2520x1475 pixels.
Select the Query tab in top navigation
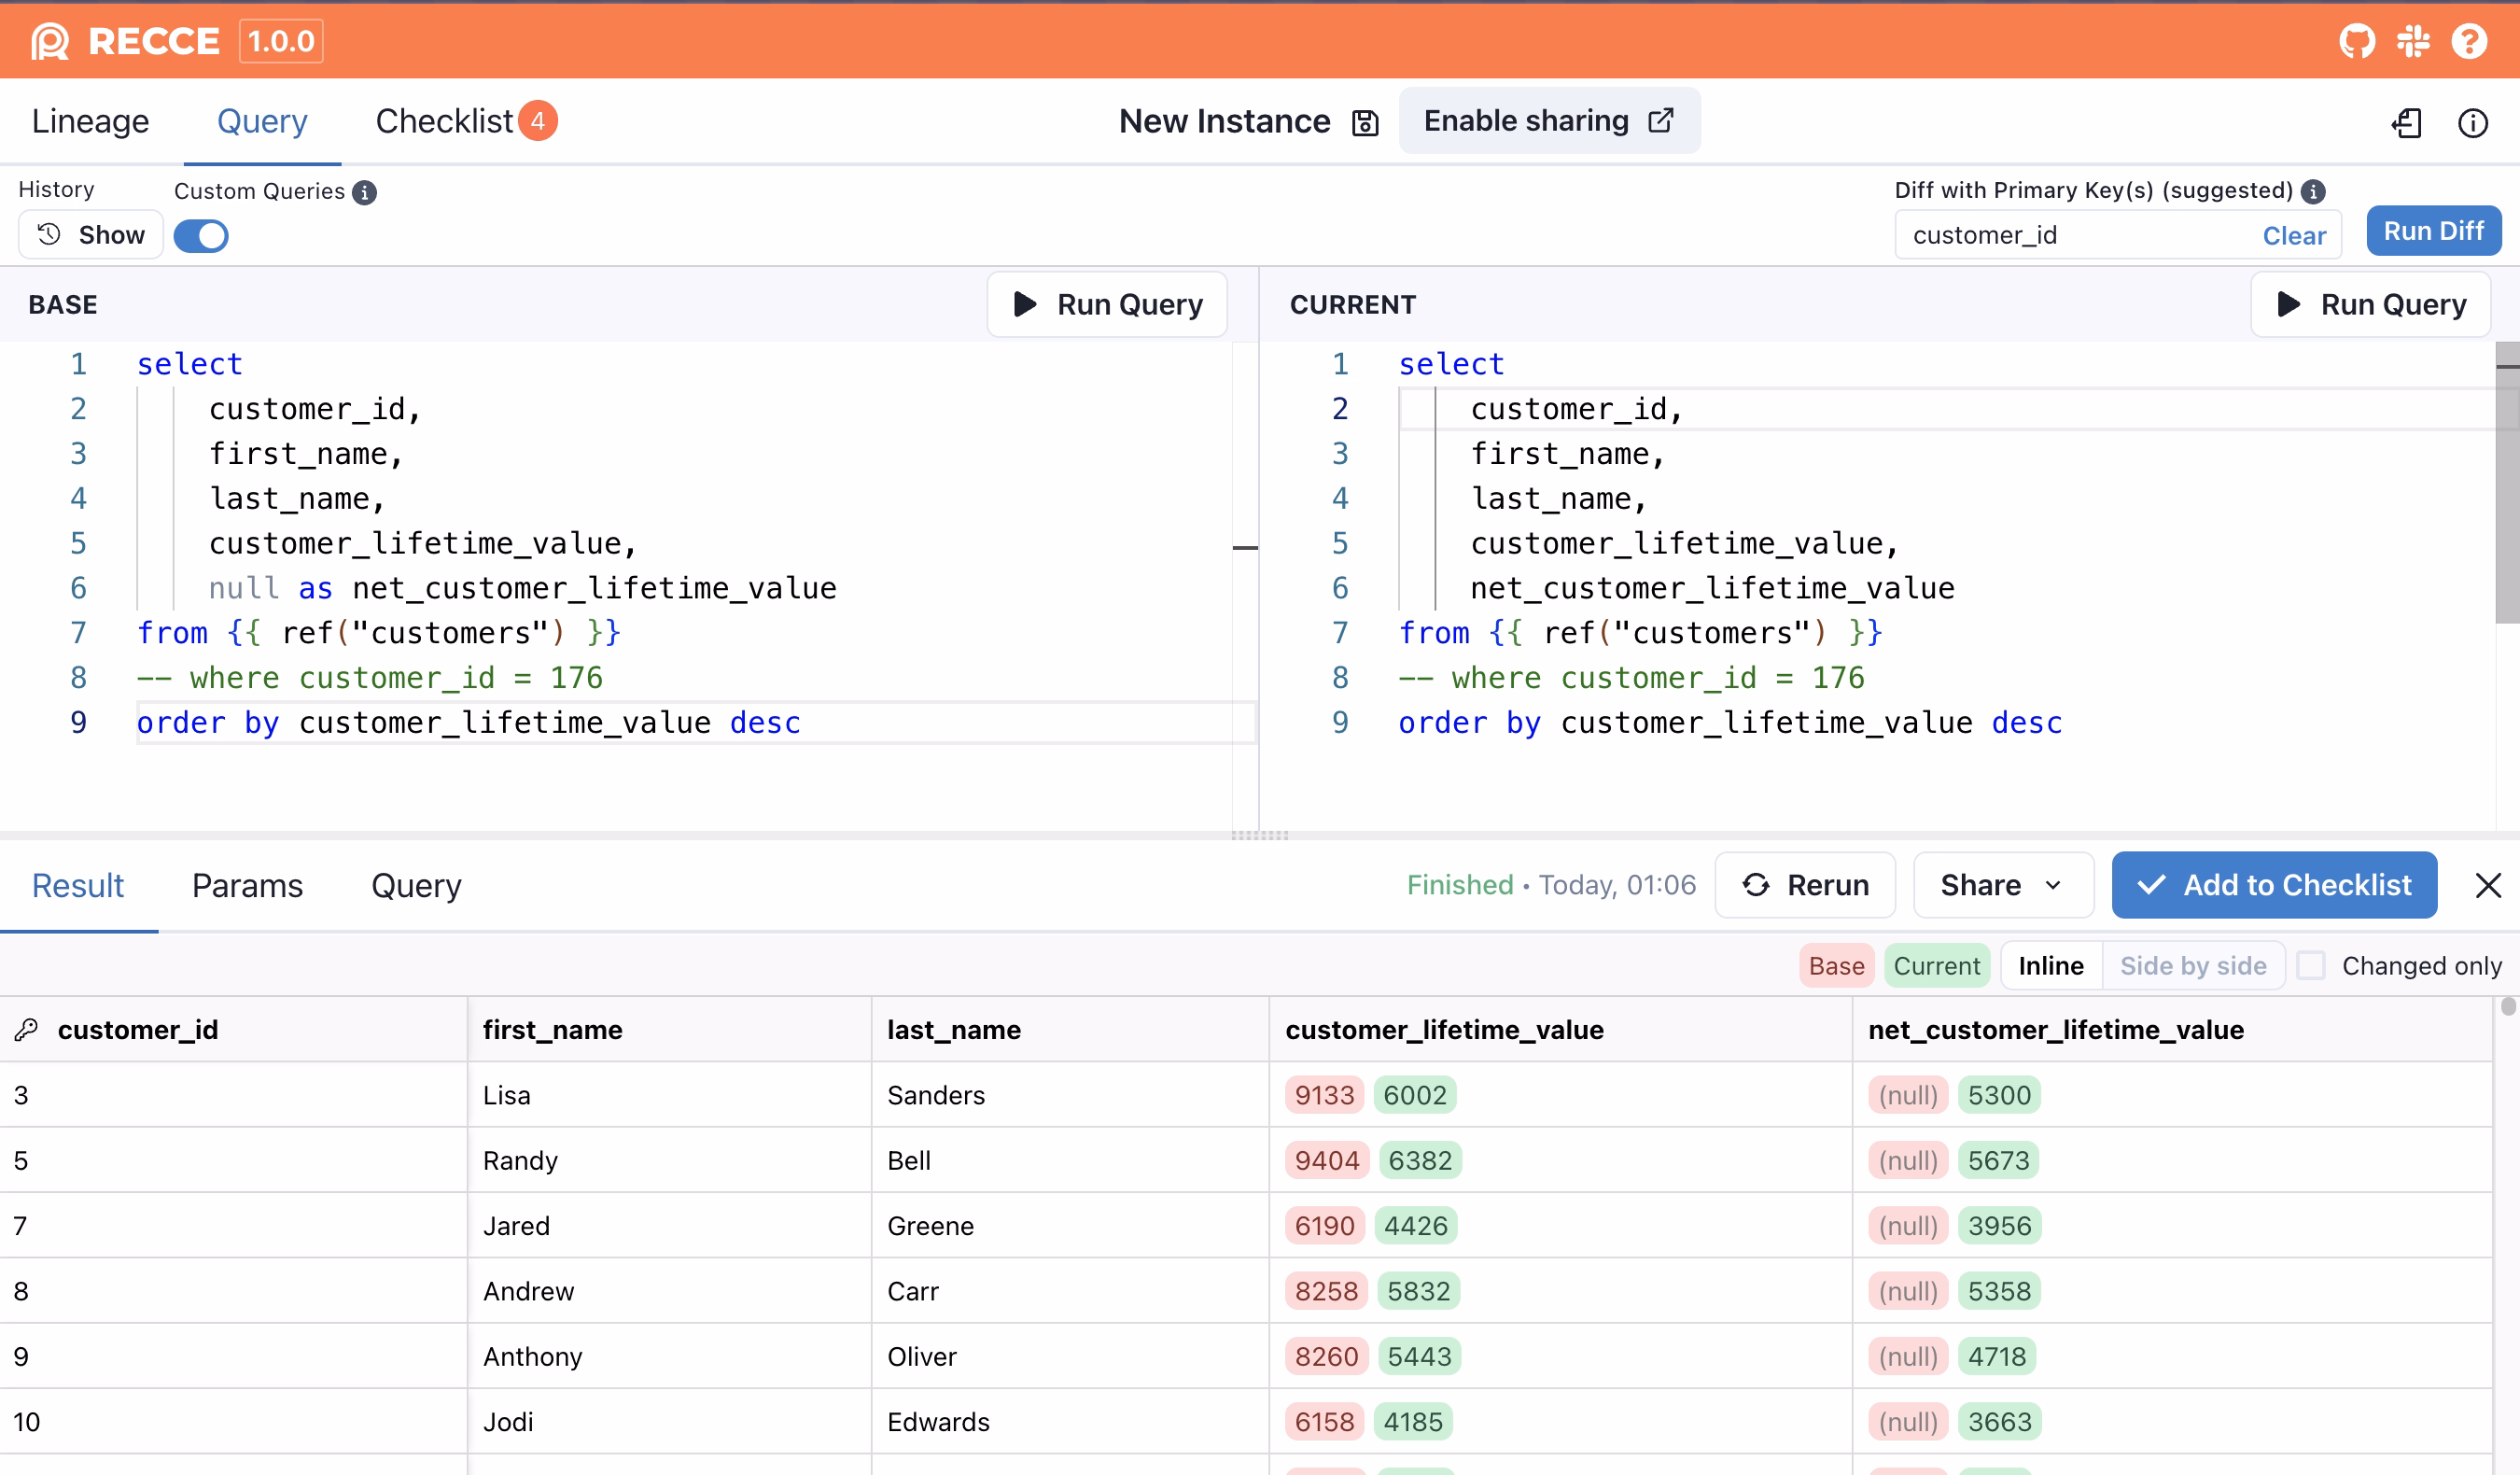262,121
